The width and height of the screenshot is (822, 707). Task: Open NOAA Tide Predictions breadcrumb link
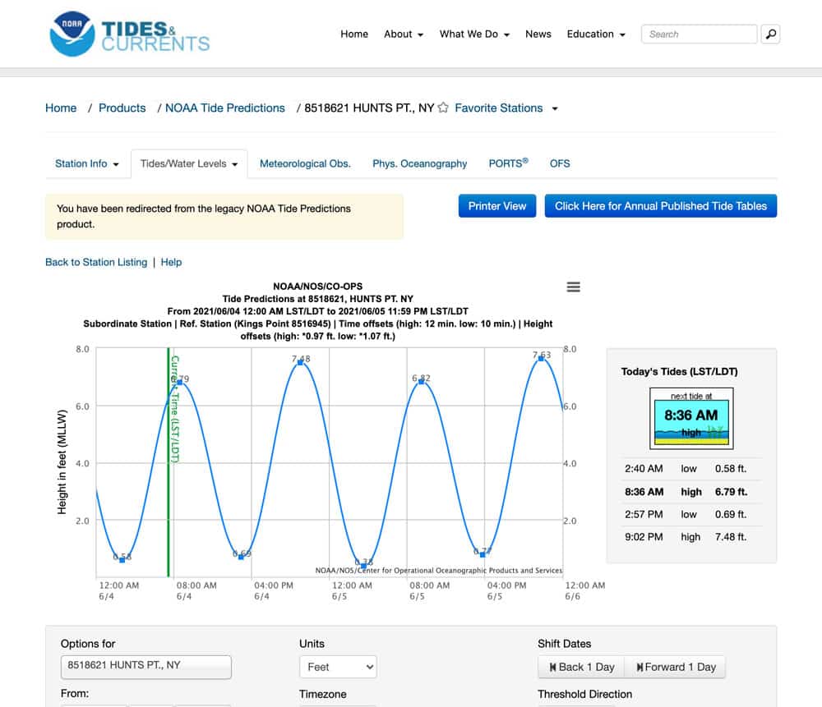(x=225, y=108)
